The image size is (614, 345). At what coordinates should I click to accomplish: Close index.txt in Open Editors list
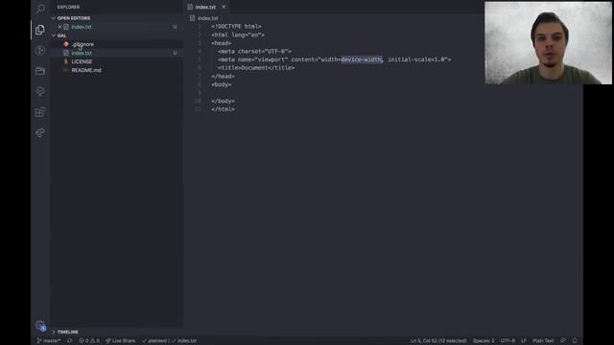59,27
